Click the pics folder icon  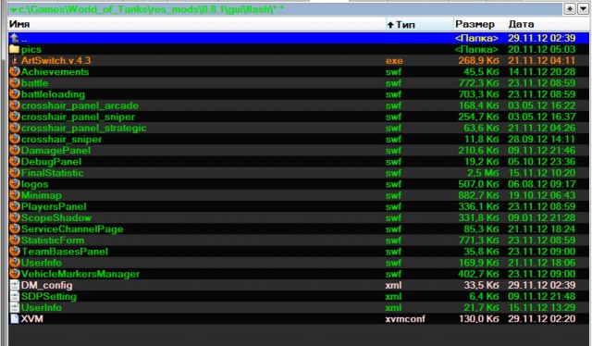pyautogui.click(x=15, y=49)
